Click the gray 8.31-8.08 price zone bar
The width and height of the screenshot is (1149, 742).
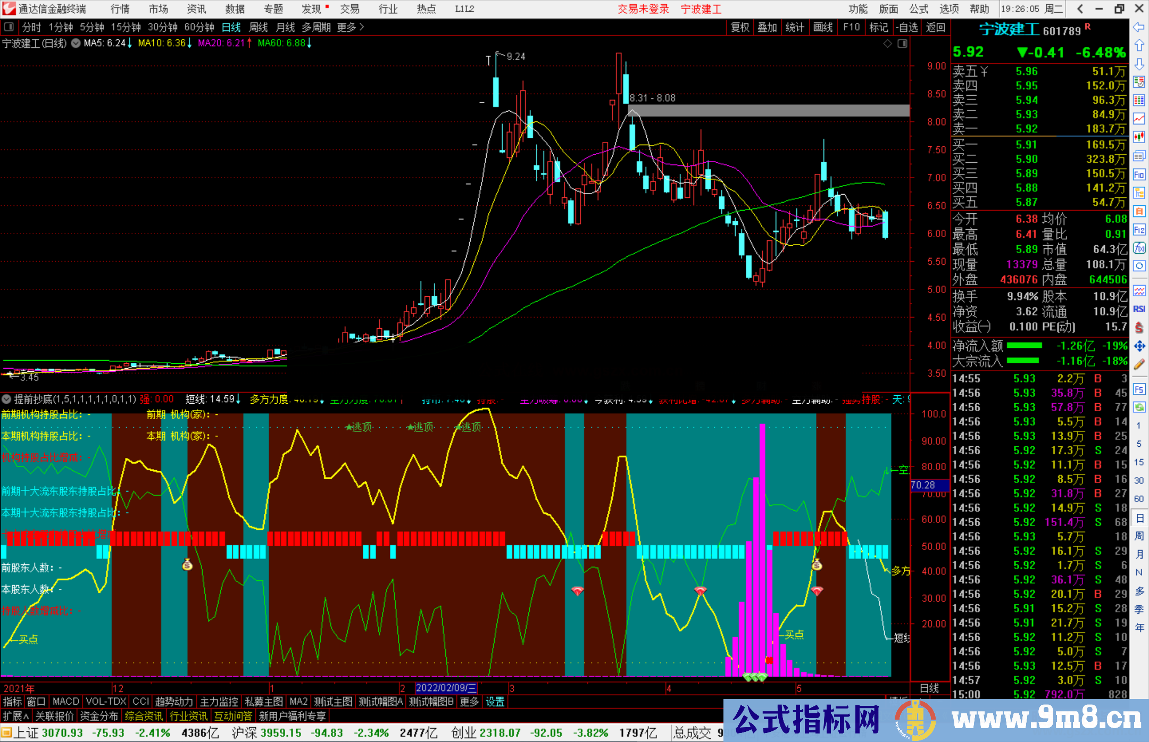(x=769, y=111)
